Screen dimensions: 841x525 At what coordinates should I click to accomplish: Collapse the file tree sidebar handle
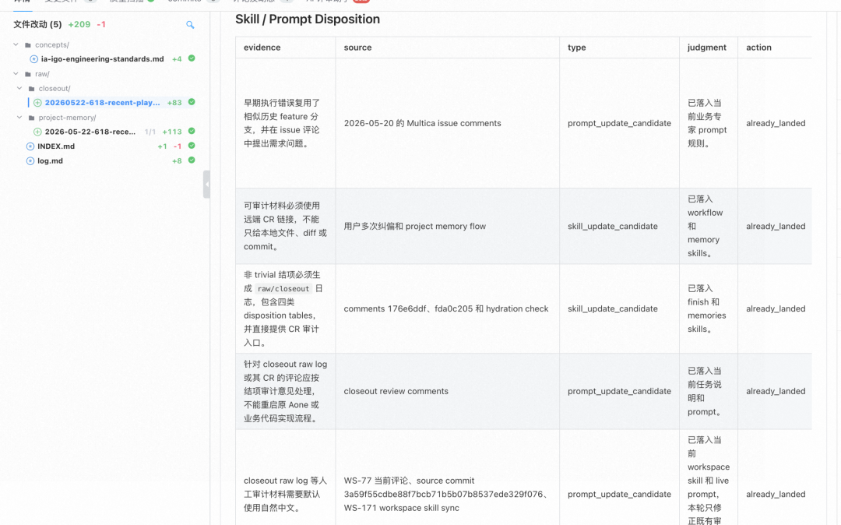206,185
